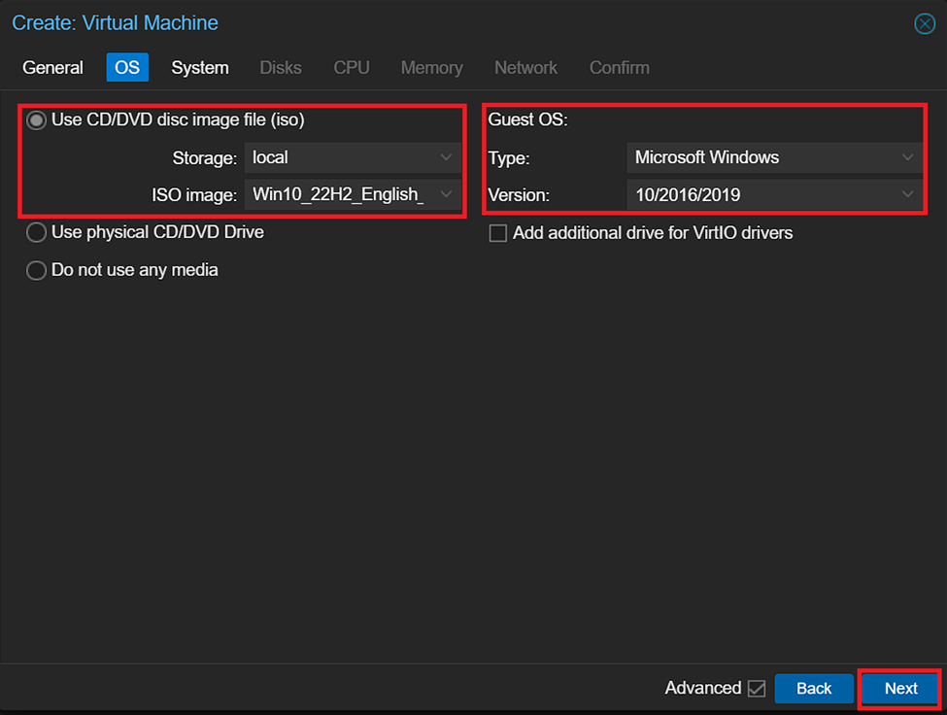The width and height of the screenshot is (947, 715).
Task: Expand the Version dropdown arrow
Action: click(x=908, y=195)
